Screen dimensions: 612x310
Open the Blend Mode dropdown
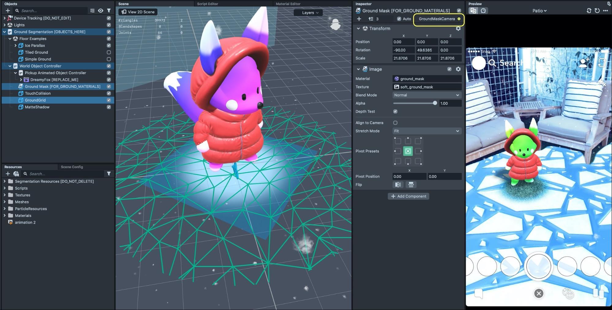[x=426, y=95]
